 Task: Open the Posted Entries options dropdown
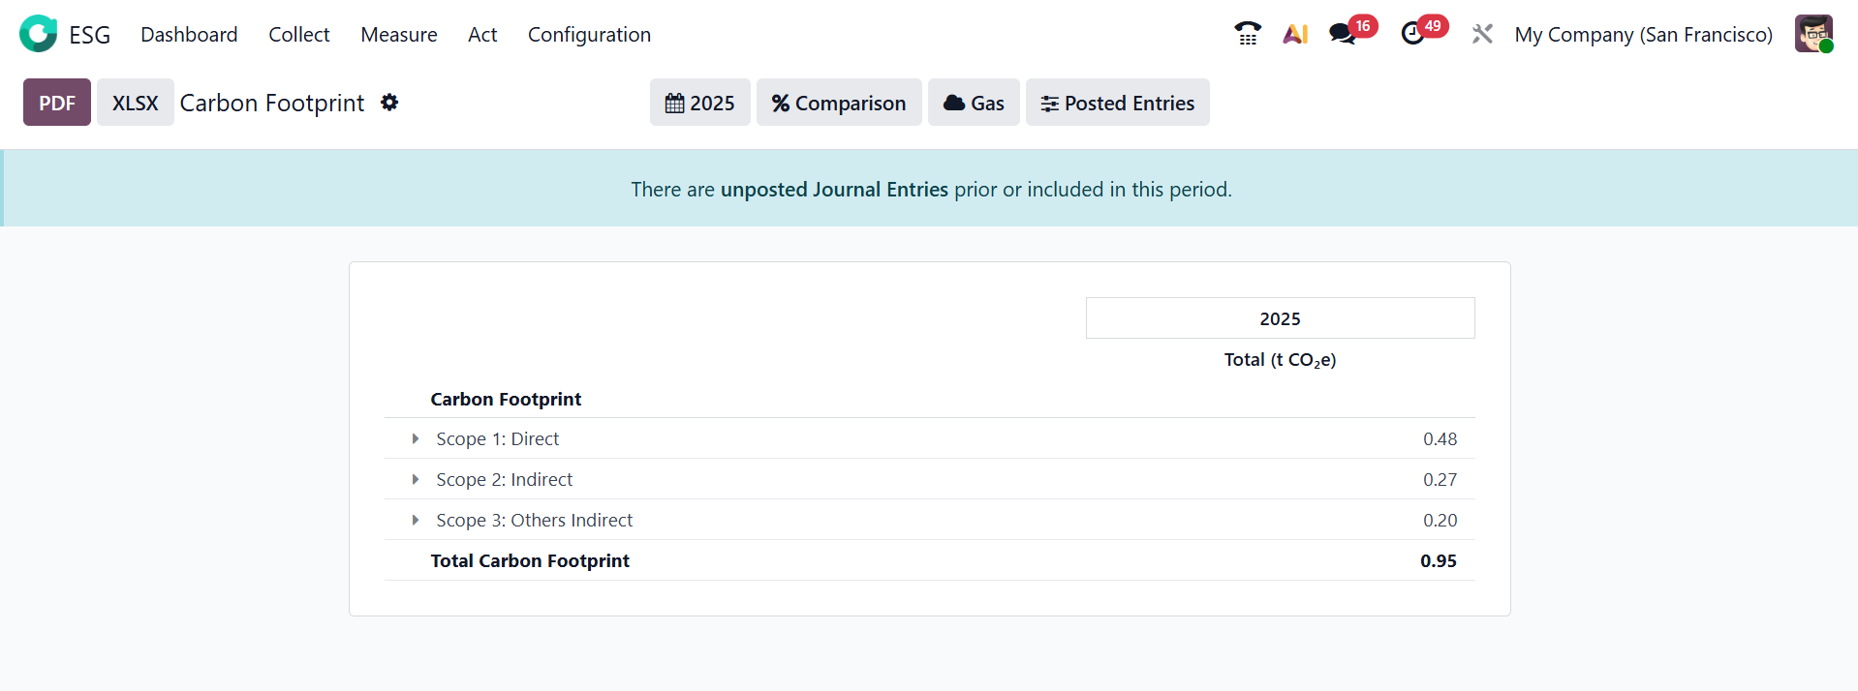click(1117, 103)
